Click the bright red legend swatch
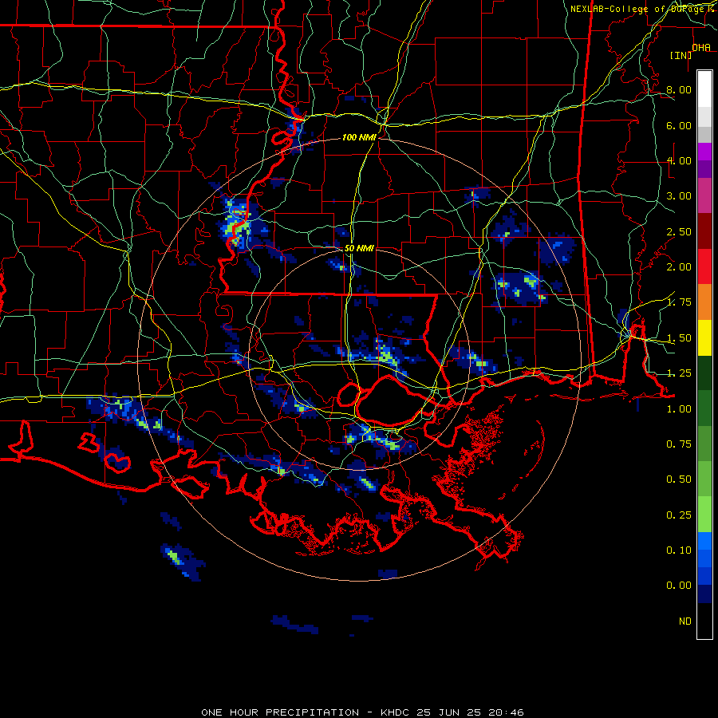Image resolution: width=718 pixels, height=718 pixels. click(704, 266)
